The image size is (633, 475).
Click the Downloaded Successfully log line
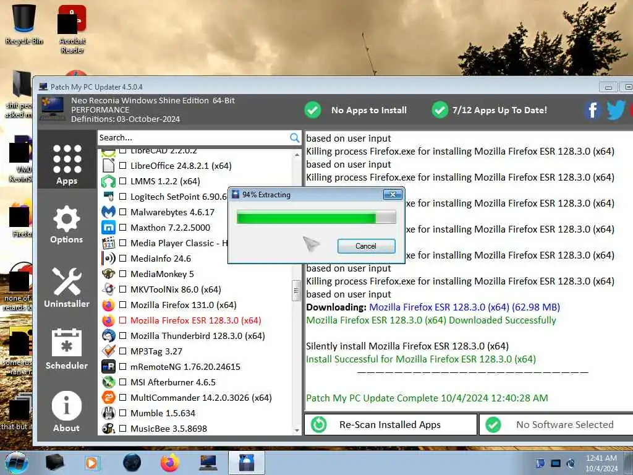(431, 320)
